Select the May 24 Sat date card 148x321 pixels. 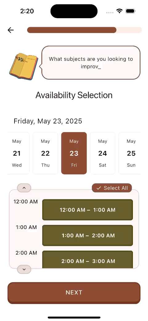(x=103, y=153)
